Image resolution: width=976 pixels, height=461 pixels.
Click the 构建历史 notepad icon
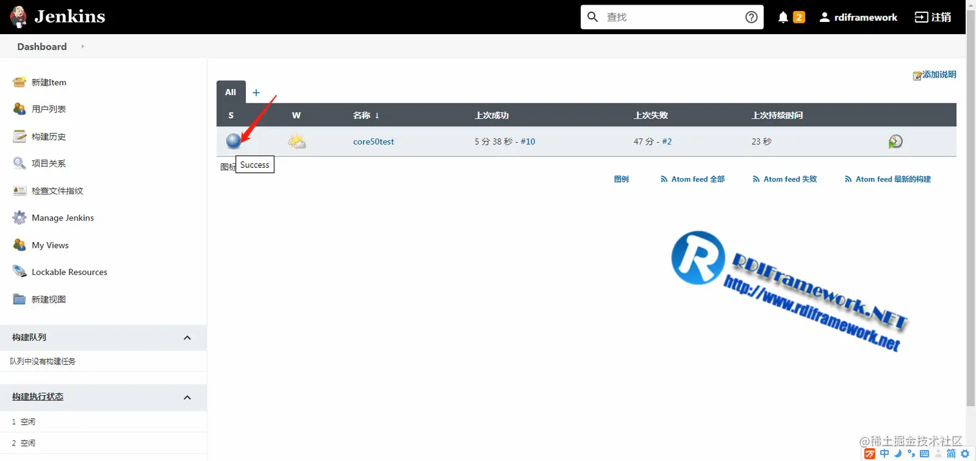(19, 136)
